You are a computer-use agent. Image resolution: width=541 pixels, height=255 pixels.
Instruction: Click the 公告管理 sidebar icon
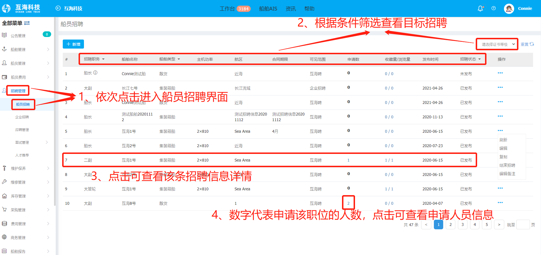(x=4, y=35)
